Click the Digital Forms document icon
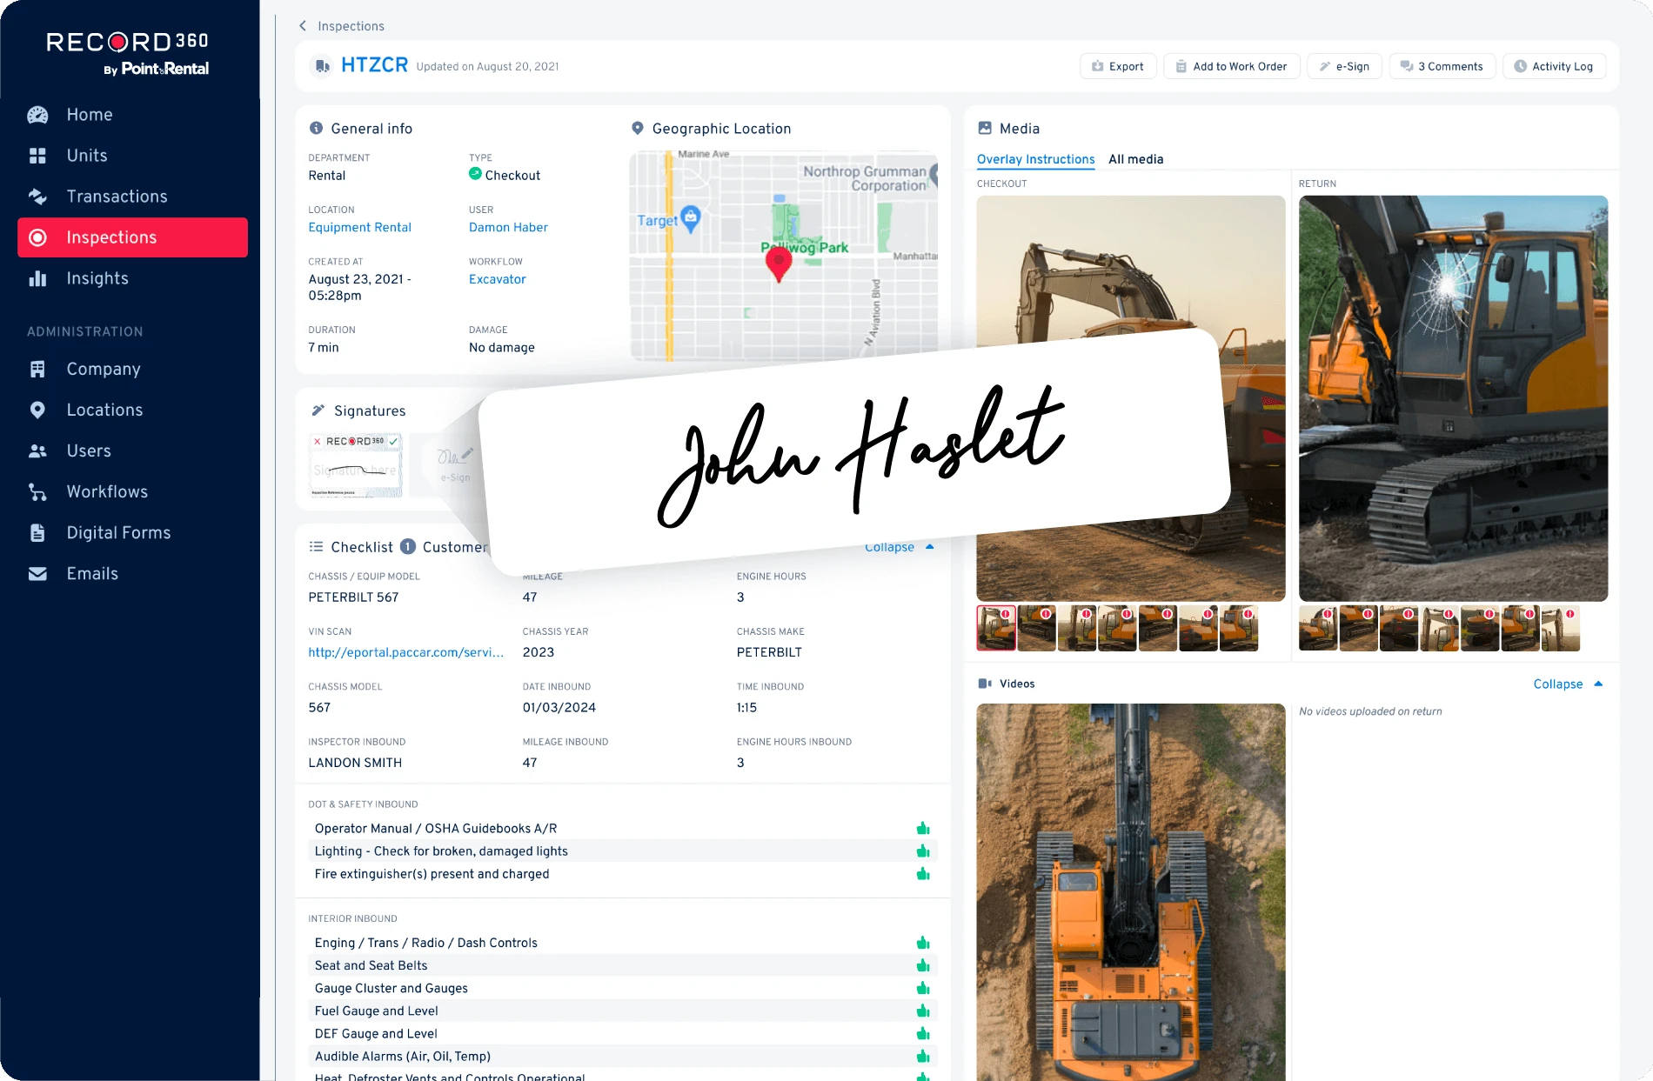This screenshot has height=1081, width=1653. (37, 533)
